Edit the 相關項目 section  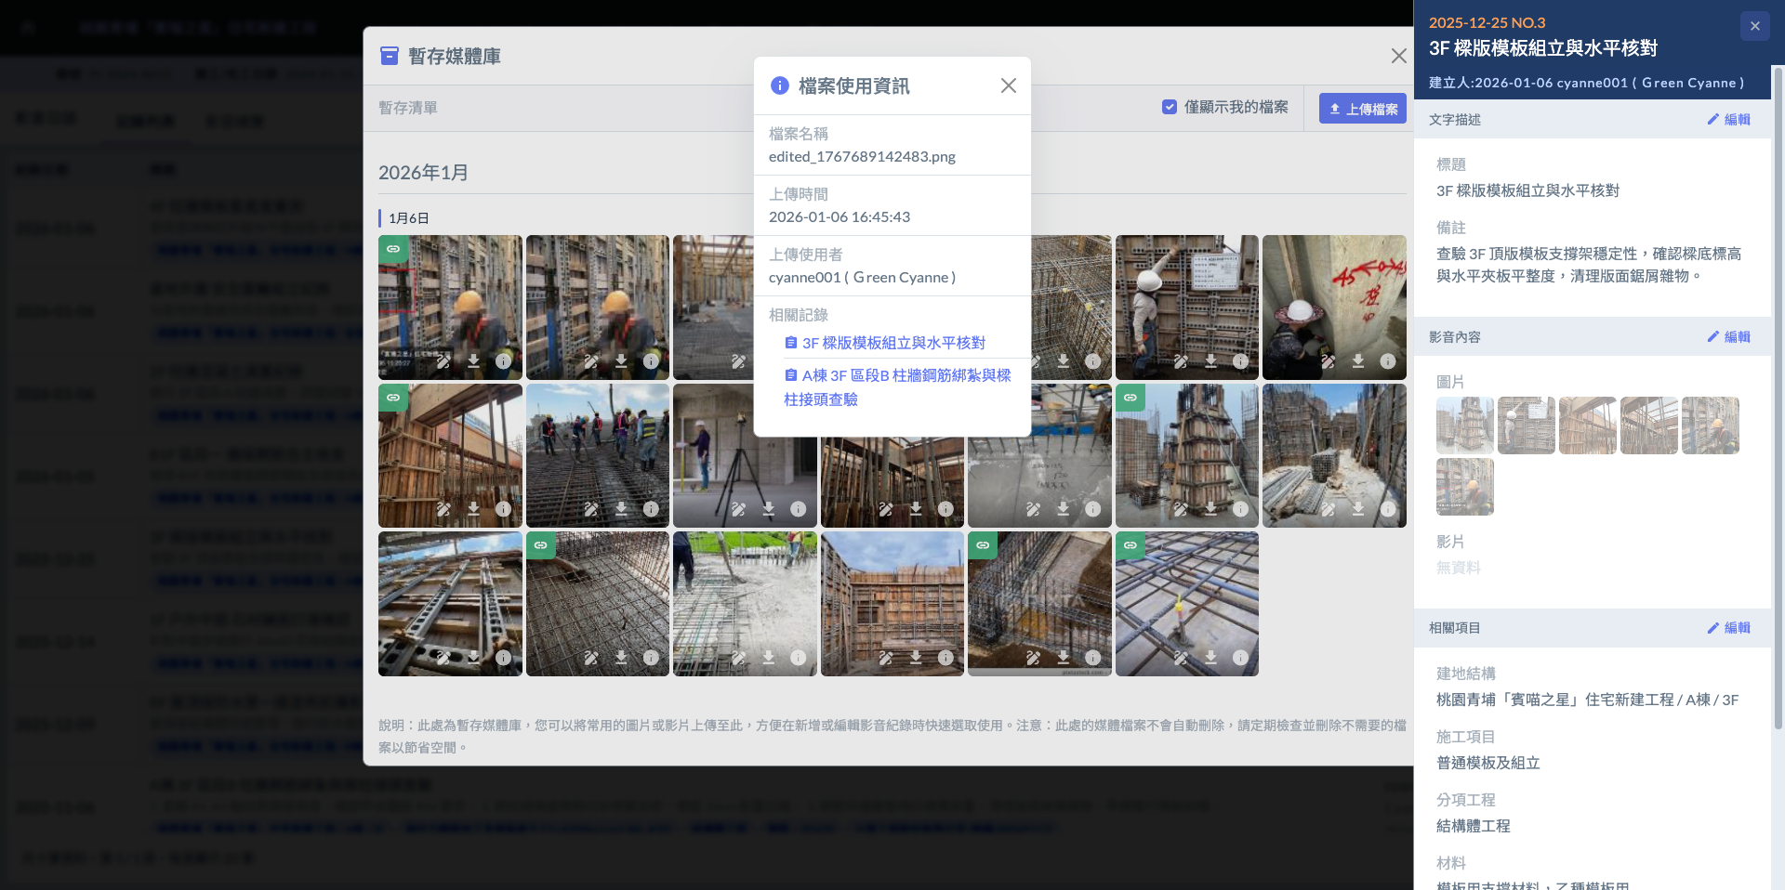click(1728, 627)
